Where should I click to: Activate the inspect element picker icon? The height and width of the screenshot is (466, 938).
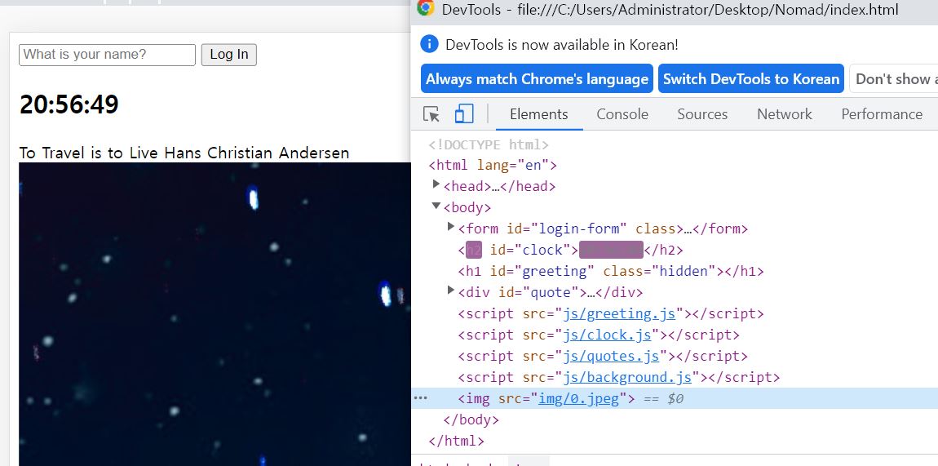click(x=431, y=113)
